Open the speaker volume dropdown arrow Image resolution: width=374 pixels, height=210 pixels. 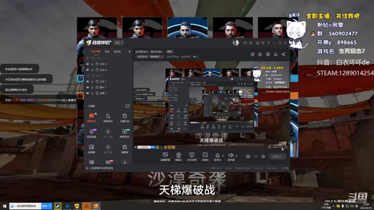(x=237, y=156)
